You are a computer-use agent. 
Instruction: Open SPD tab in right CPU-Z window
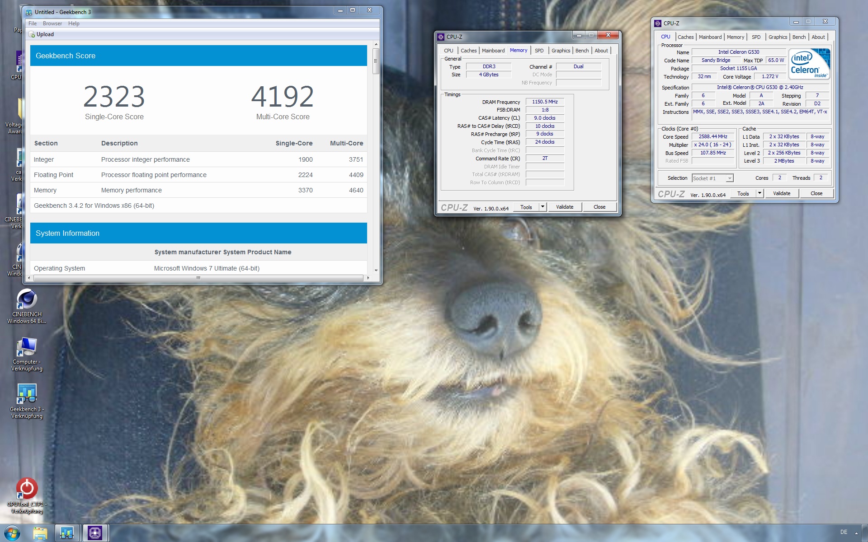756,37
